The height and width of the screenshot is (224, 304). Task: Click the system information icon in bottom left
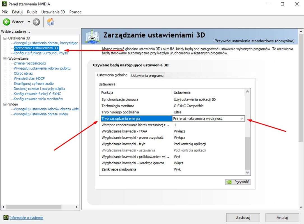[x=6, y=218]
